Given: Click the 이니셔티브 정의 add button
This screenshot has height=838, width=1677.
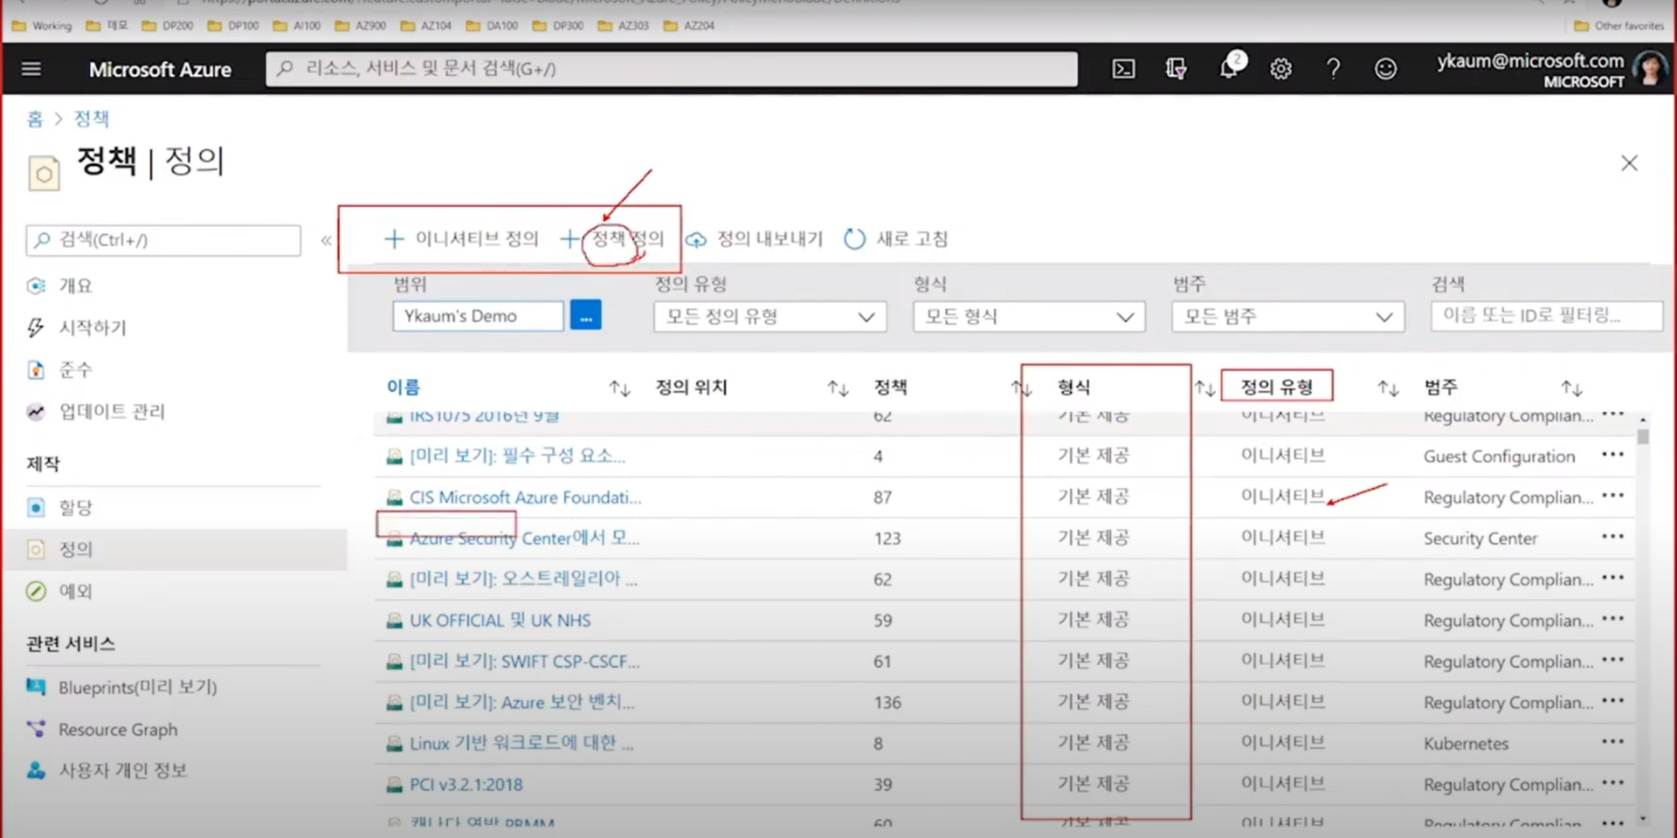Looking at the screenshot, I should (x=462, y=238).
